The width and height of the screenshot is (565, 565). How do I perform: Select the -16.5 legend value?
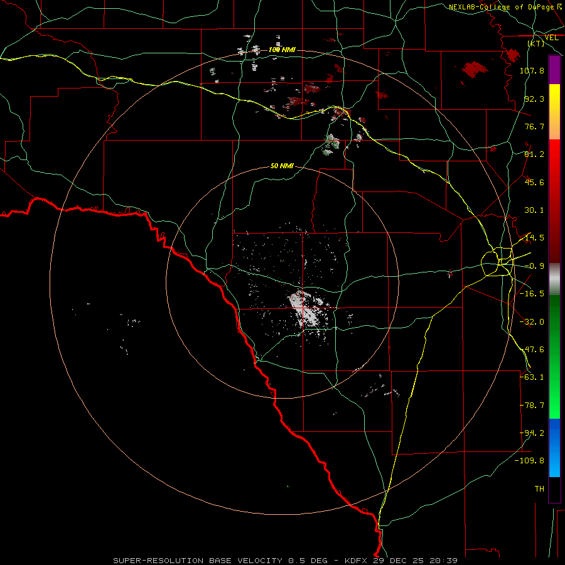click(x=532, y=294)
